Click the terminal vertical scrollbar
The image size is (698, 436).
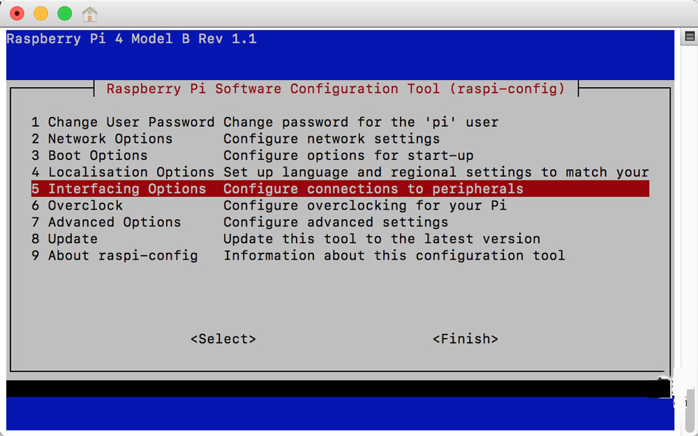[690, 231]
